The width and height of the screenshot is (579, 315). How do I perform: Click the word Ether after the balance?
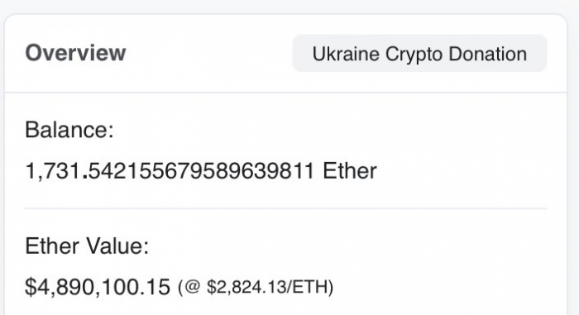(x=350, y=171)
